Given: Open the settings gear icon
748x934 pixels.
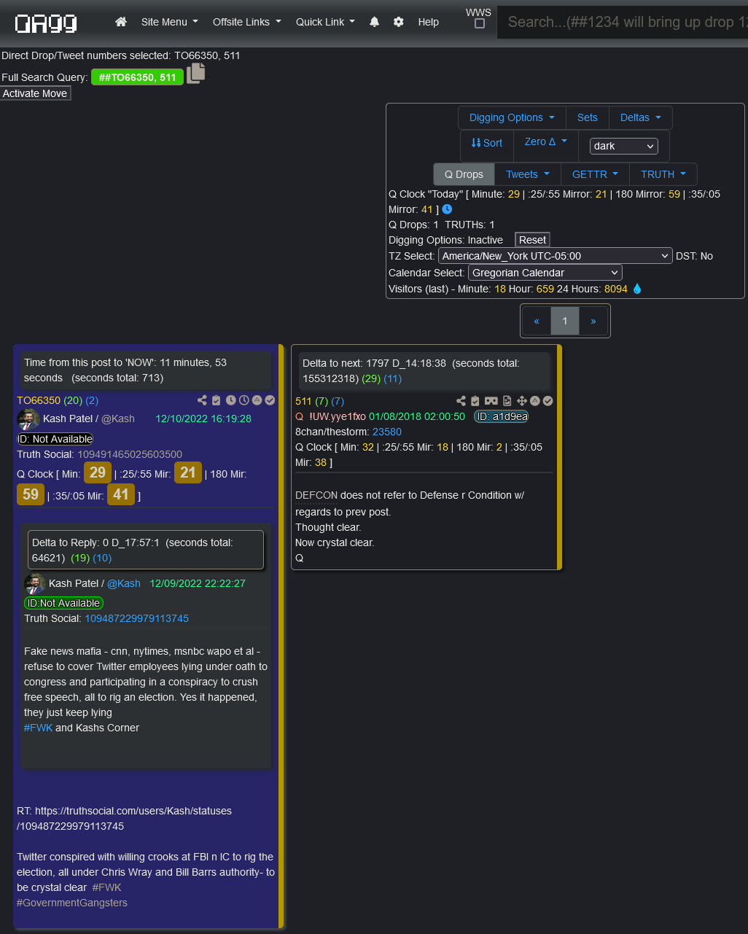Looking at the screenshot, I should [398, 22].
